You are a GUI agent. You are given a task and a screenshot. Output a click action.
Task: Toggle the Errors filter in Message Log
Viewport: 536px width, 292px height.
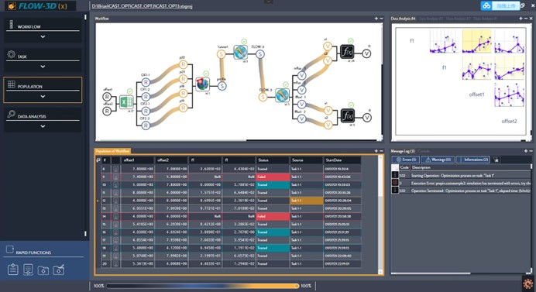pyautogui.click(x=406, y=160)
